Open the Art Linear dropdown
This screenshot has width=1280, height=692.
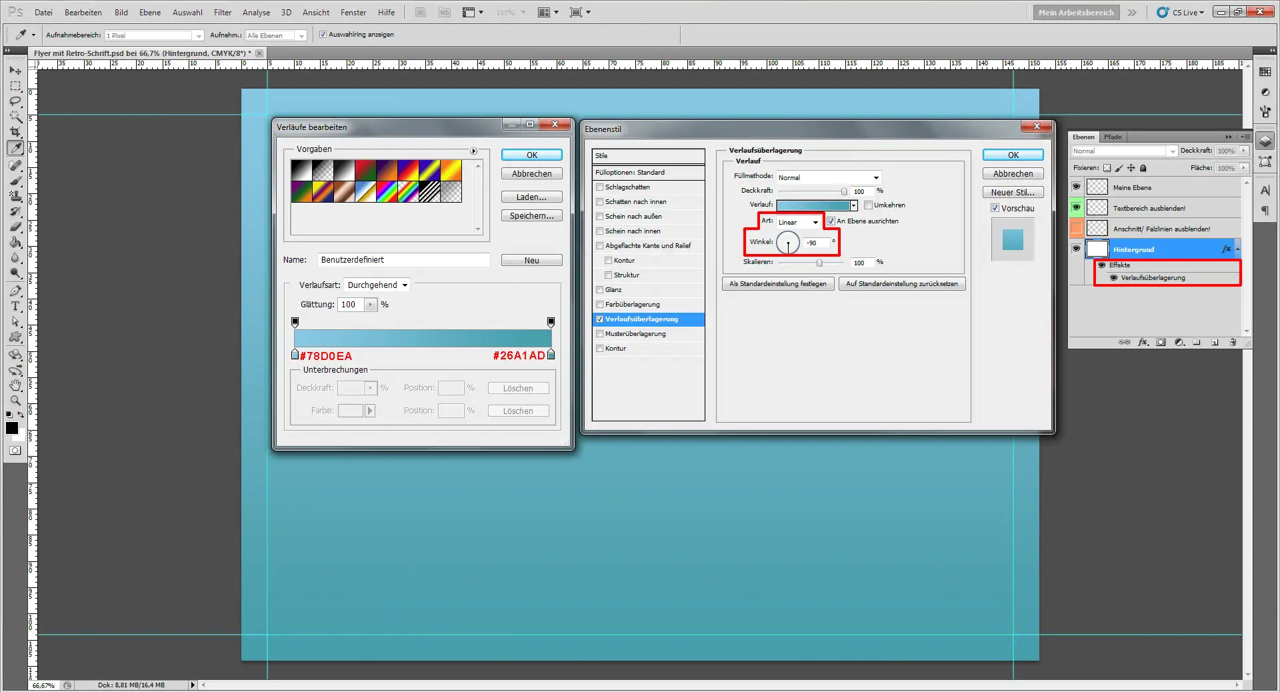799,222
